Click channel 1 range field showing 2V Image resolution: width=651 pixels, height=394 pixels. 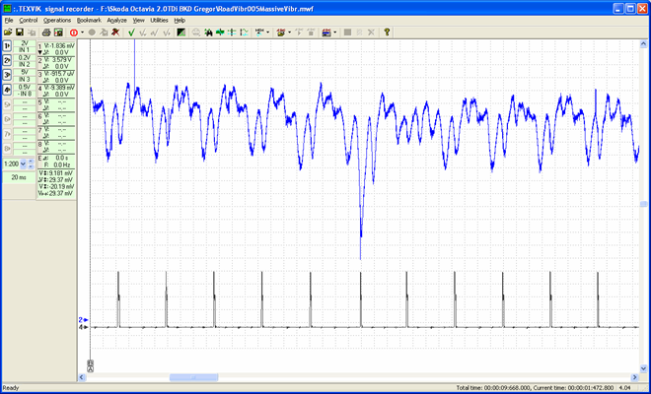[25, 43]
